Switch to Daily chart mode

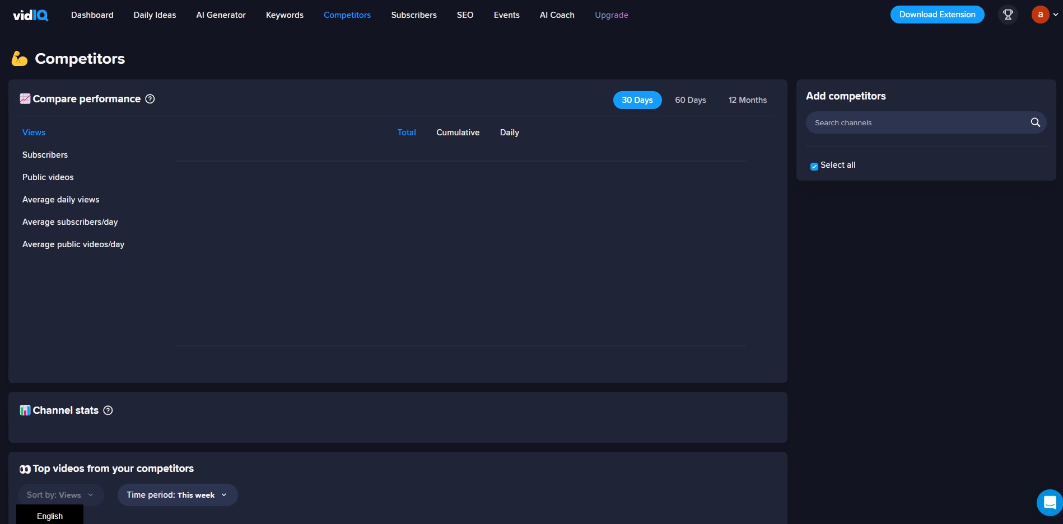tap(510, 133)
